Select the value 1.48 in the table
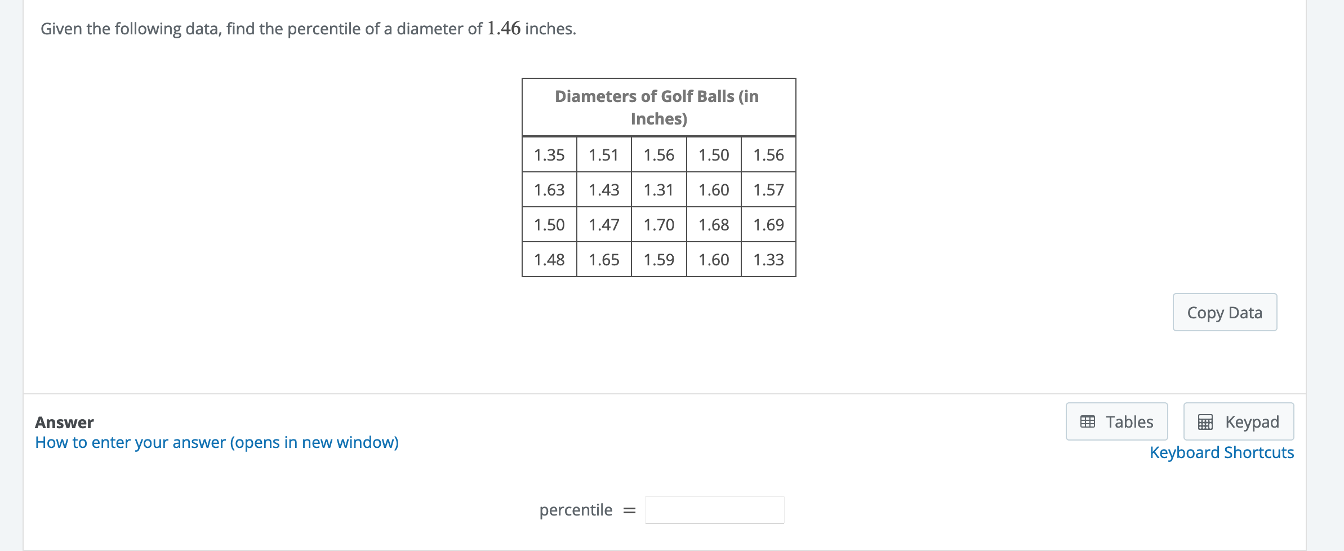This screenshot has height=551, width=1344. point(549,259)
